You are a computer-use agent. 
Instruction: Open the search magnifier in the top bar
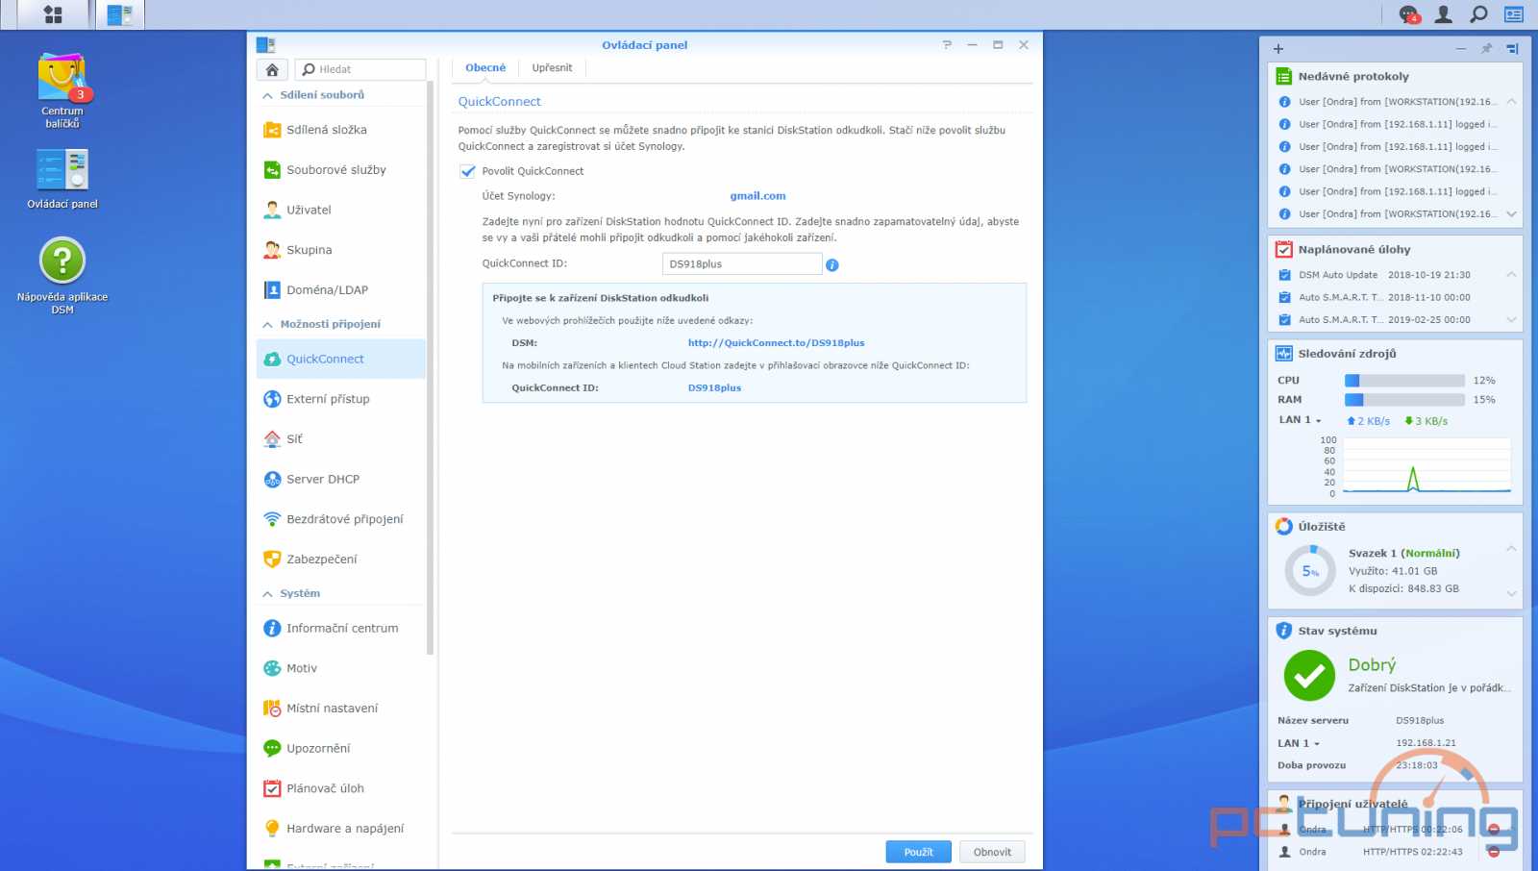pyautogui.click(x=1478, y=14)
